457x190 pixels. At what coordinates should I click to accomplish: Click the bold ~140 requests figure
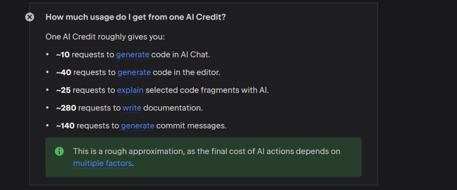(x=65, y=126)
